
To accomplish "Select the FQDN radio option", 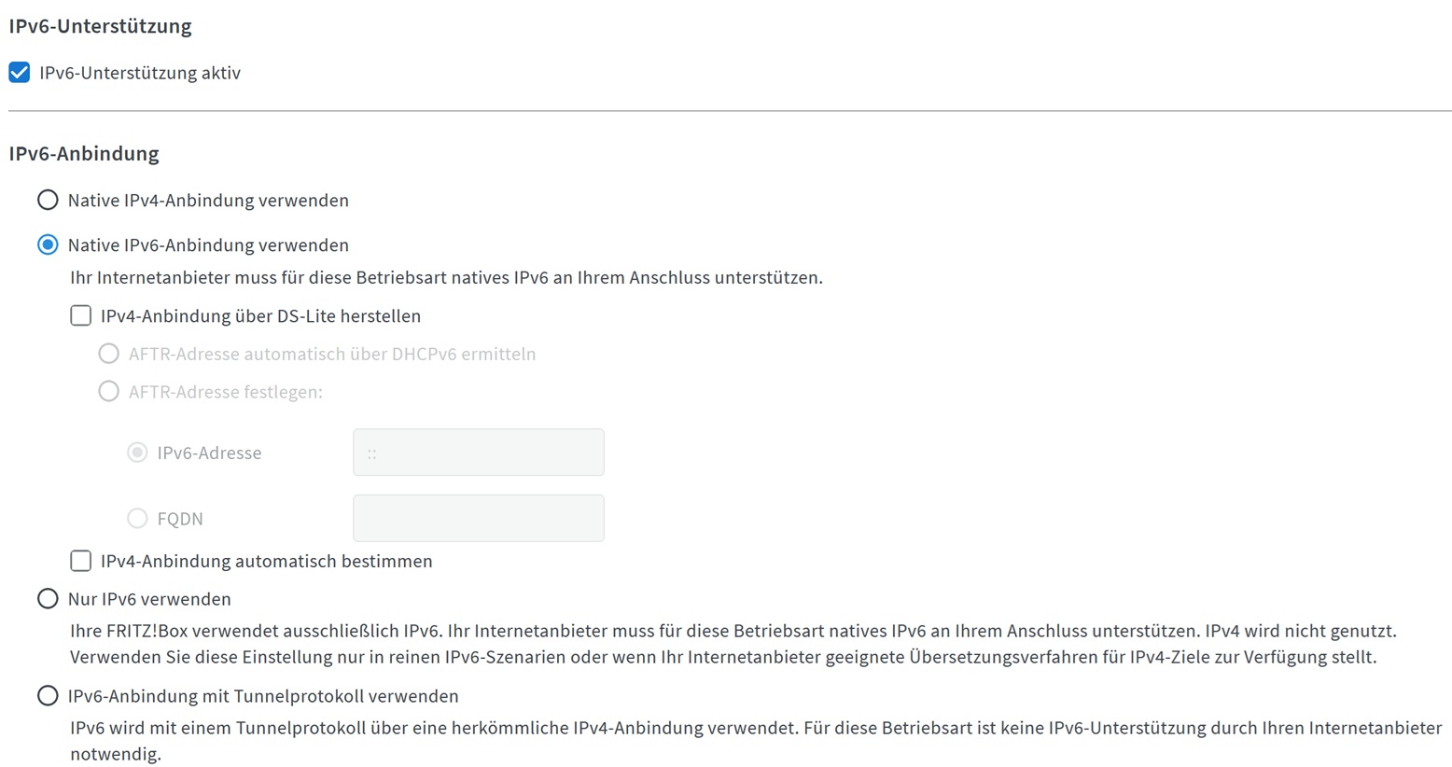I will coord(137,518).
